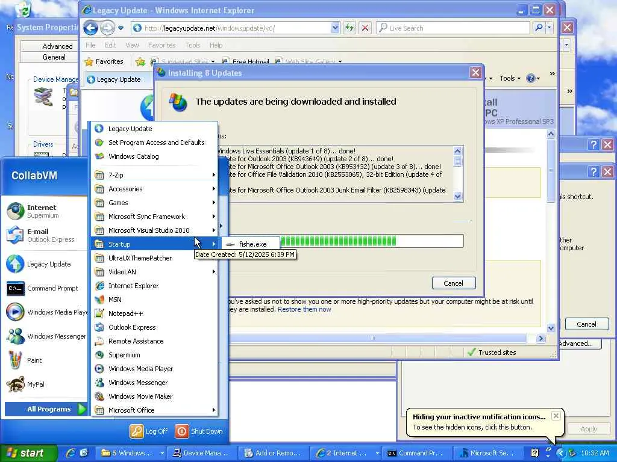The image size is (617, 462).
Task: Open Command Prompt taskbar button
Action: 416,453
